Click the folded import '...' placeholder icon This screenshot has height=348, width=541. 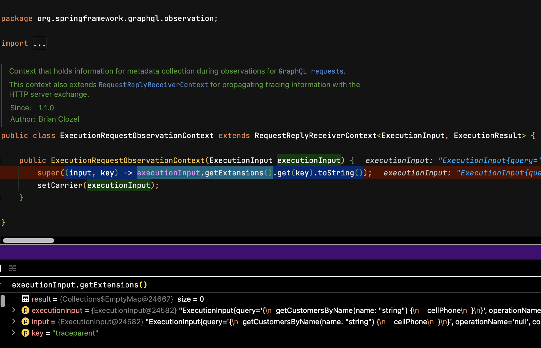coord(39,43)
